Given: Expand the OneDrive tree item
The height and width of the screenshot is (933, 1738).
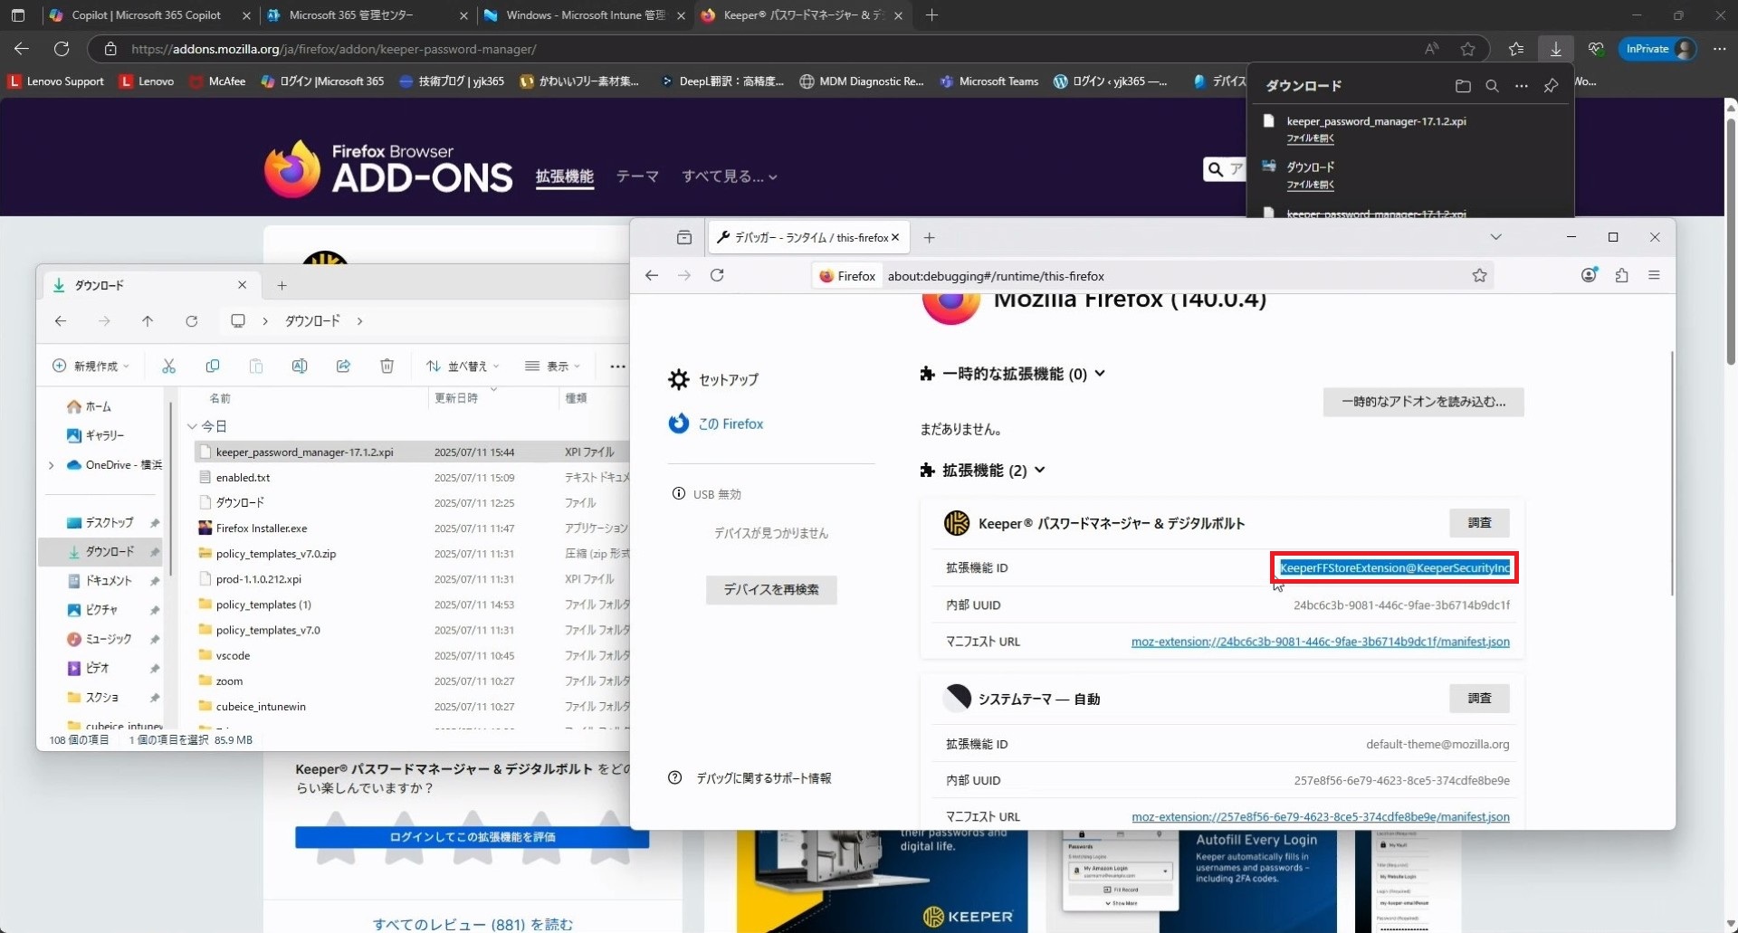Looking at the screenshot, I should click(51, 465).
